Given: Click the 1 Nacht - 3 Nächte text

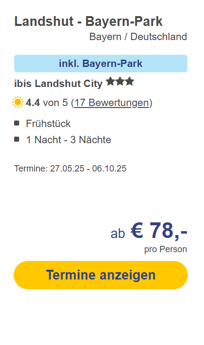Looking at the screenshot, I should [69, 140].
